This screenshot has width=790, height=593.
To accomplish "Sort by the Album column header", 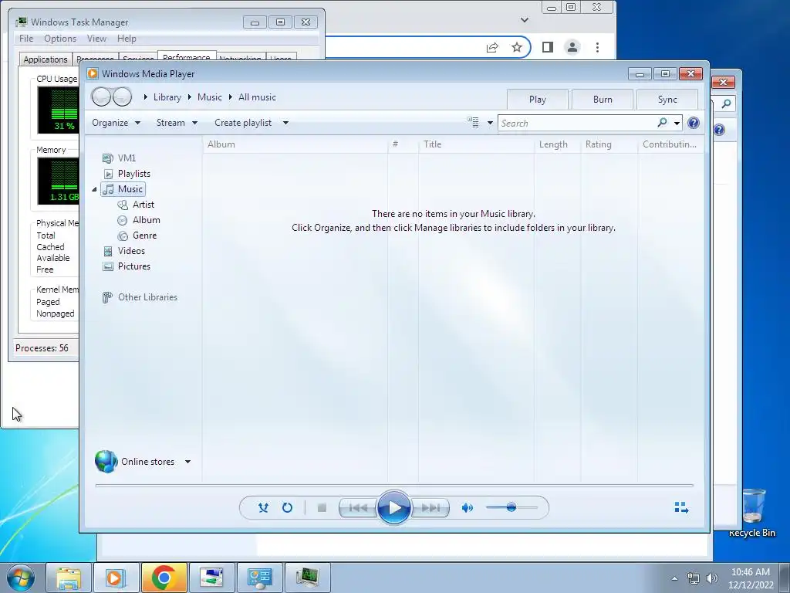I will 295,144.
